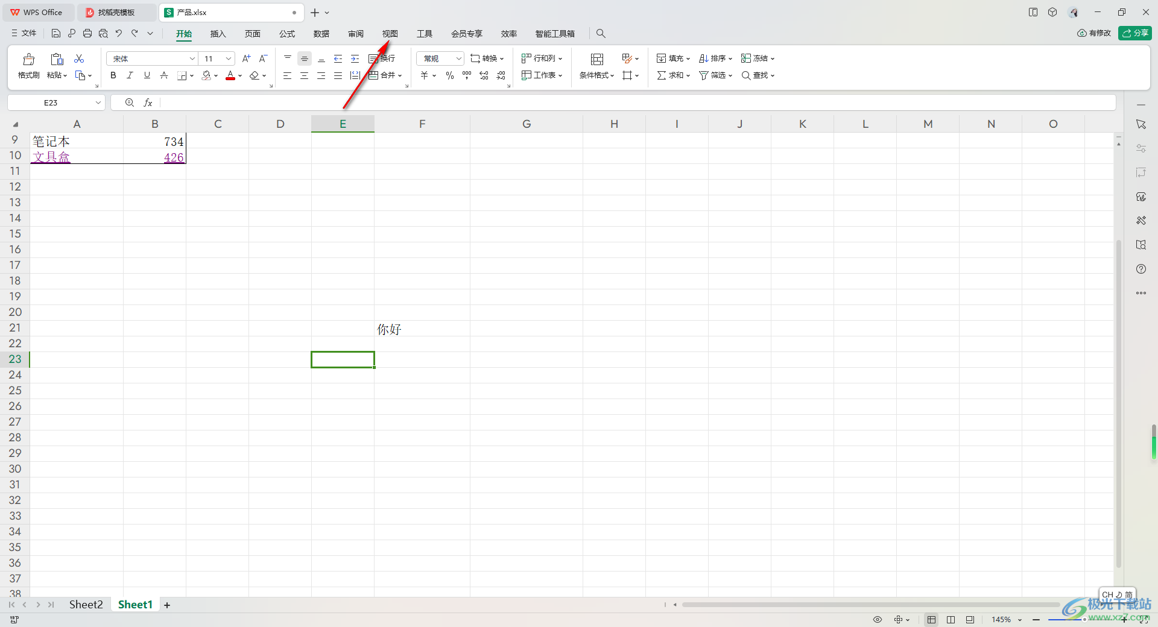Apply percent style icon

(450, 75)
